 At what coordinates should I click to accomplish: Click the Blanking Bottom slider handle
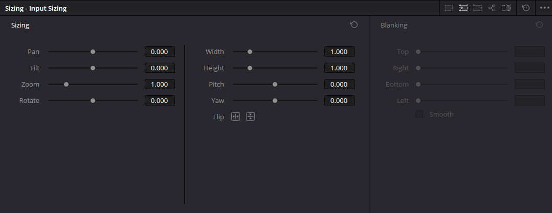click(x=418, y=84)
